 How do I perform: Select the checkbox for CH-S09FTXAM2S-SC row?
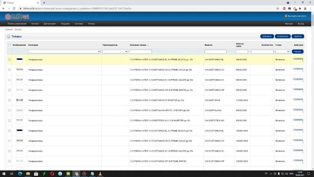tap(9, 80)
